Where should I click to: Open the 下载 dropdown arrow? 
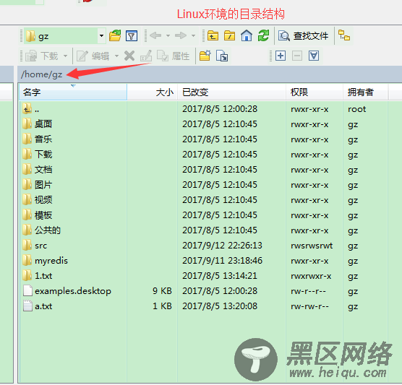[65, 56]
